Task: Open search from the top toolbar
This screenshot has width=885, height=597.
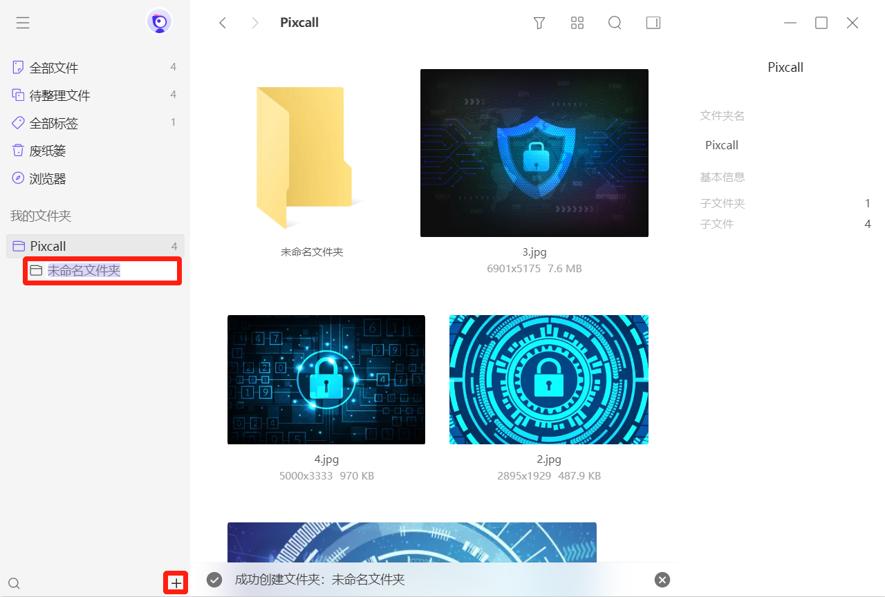Action: click(615, 23)
